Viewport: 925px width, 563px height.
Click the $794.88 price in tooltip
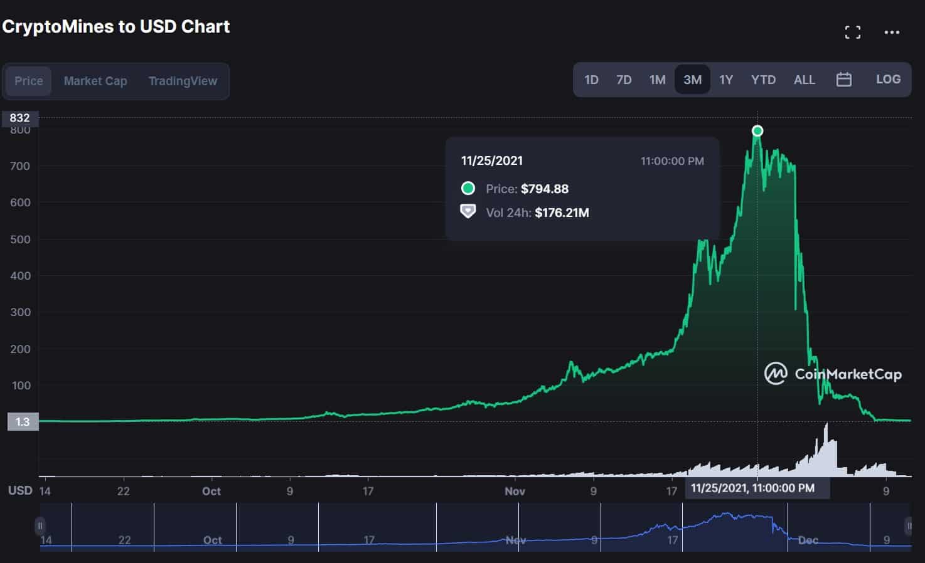click(545, 189)
